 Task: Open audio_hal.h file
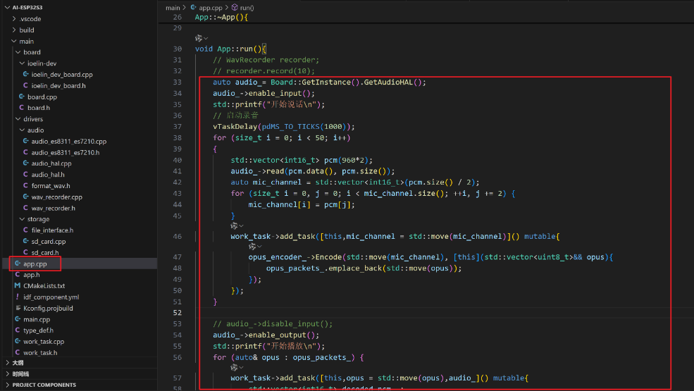click(48, 175)
